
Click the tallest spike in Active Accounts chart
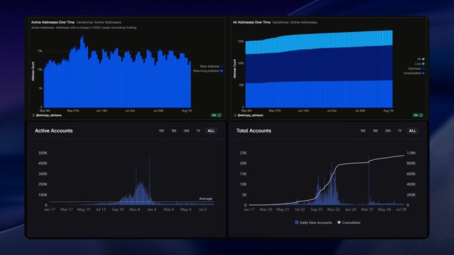pyautogui.click(x=150, y=179)
